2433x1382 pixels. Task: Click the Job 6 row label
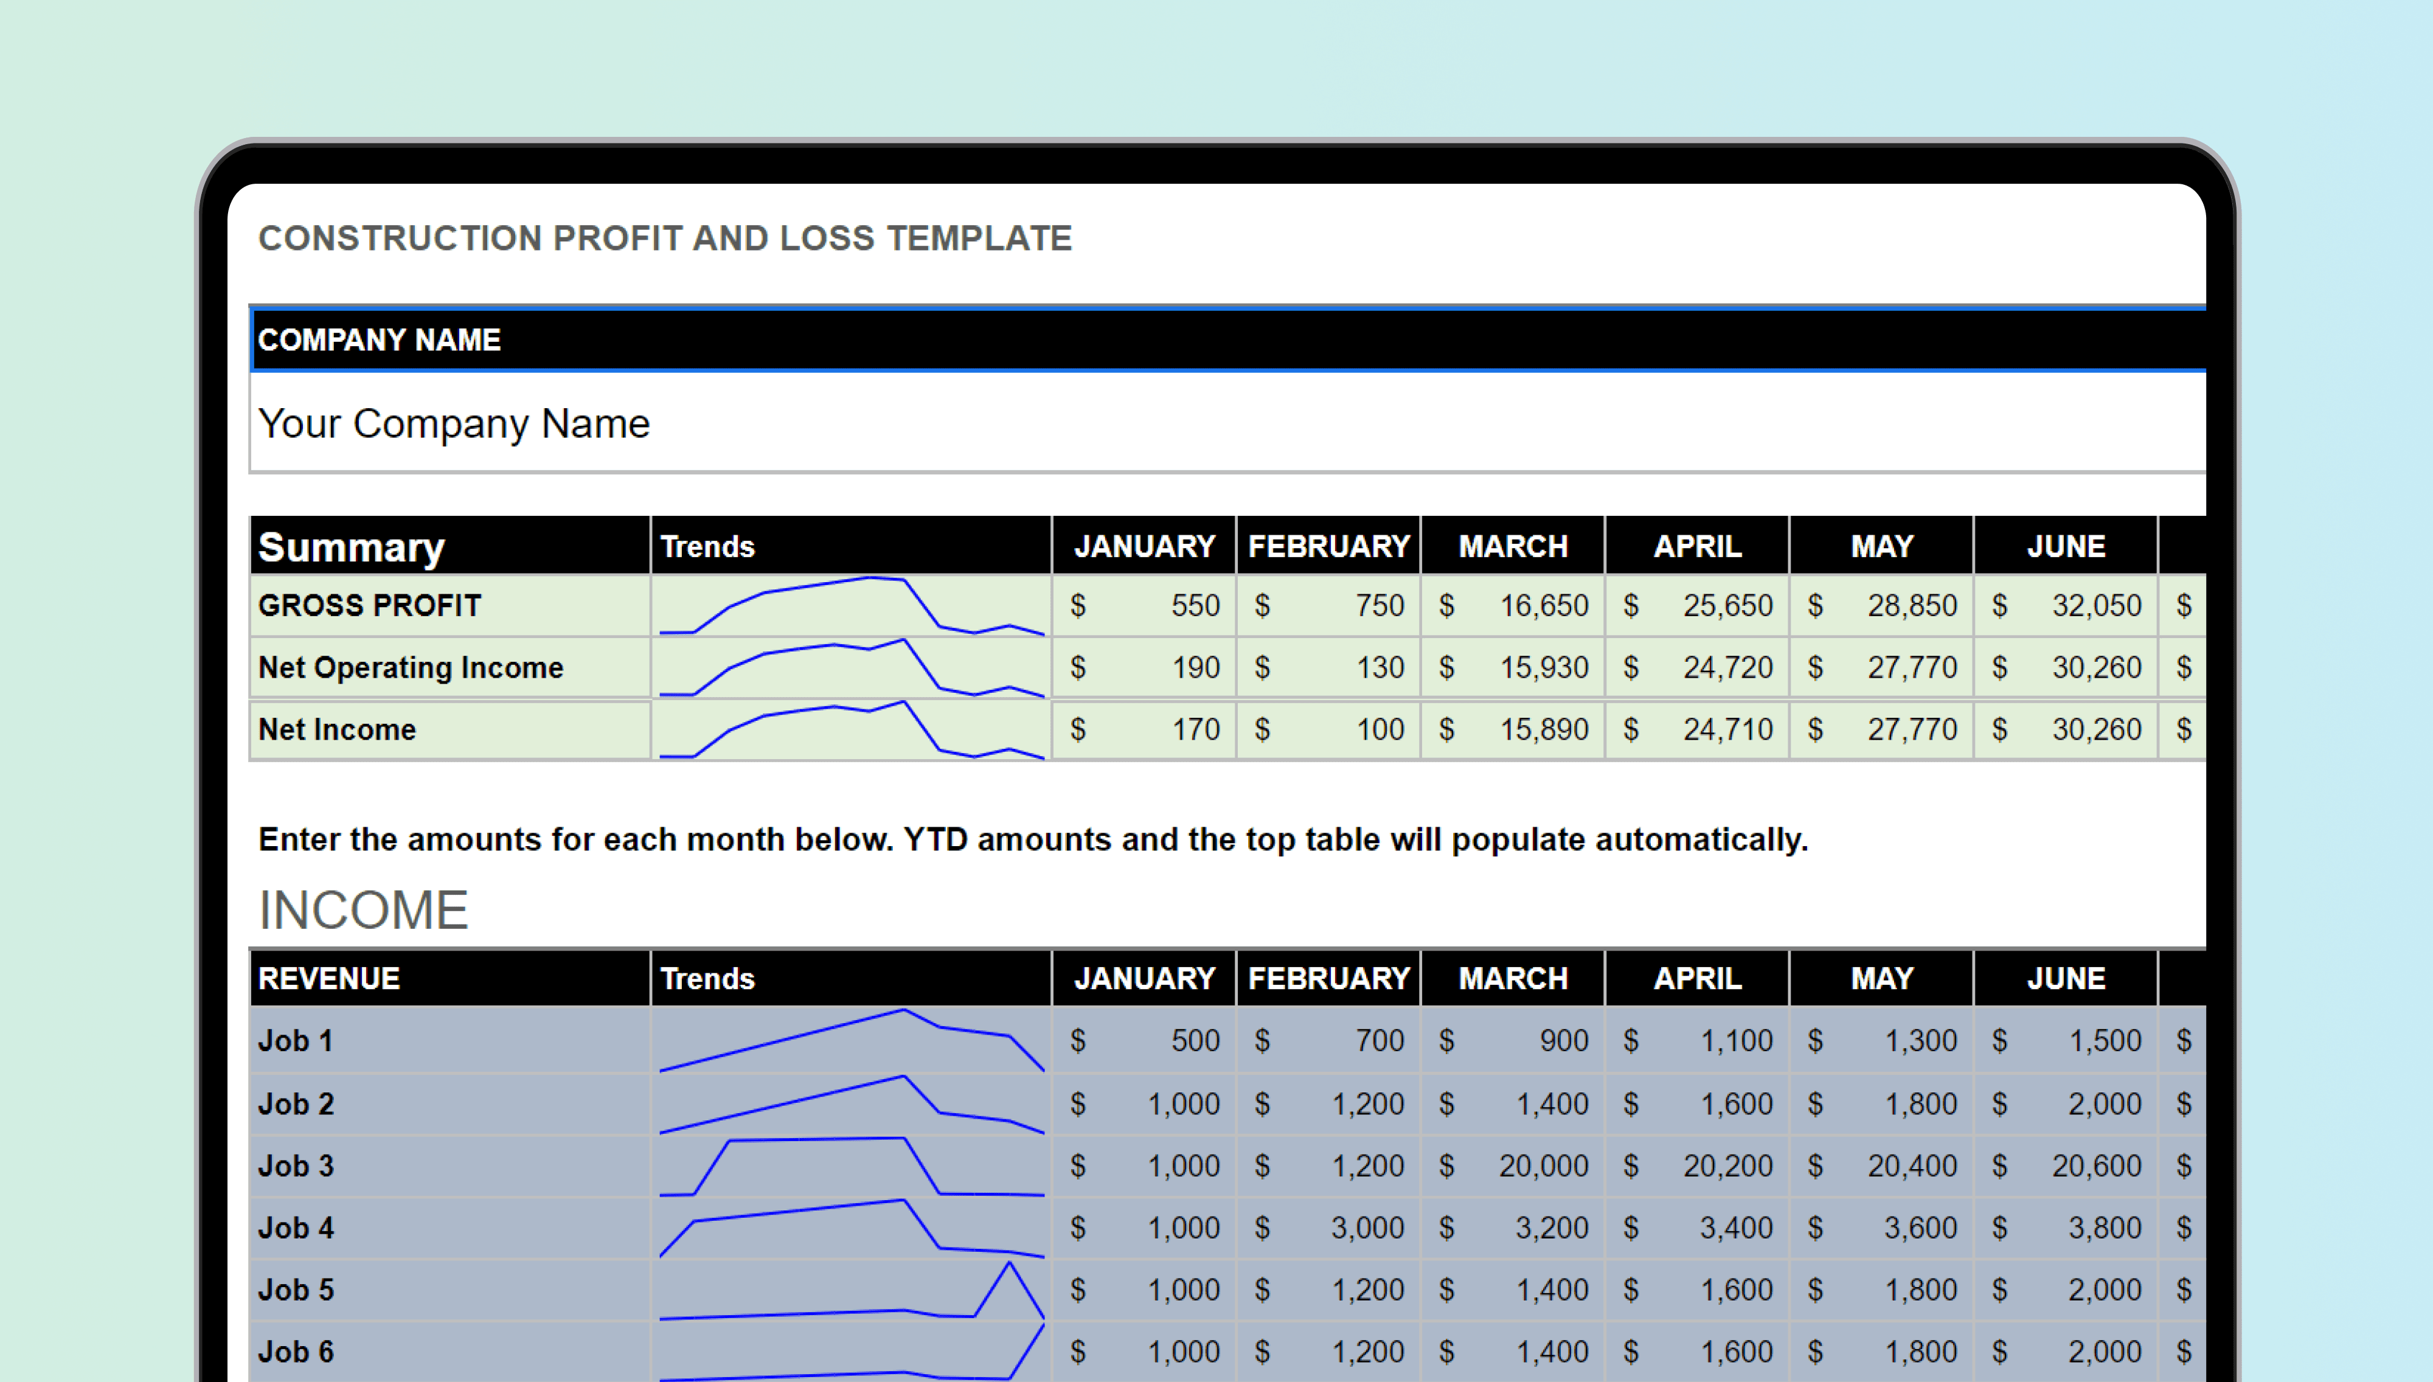(451, 1352)
